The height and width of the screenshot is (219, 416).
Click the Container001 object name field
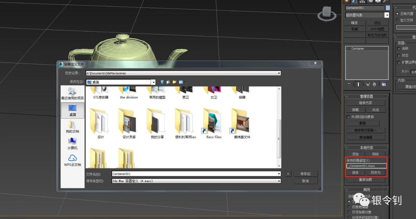[x=365, y=8]
